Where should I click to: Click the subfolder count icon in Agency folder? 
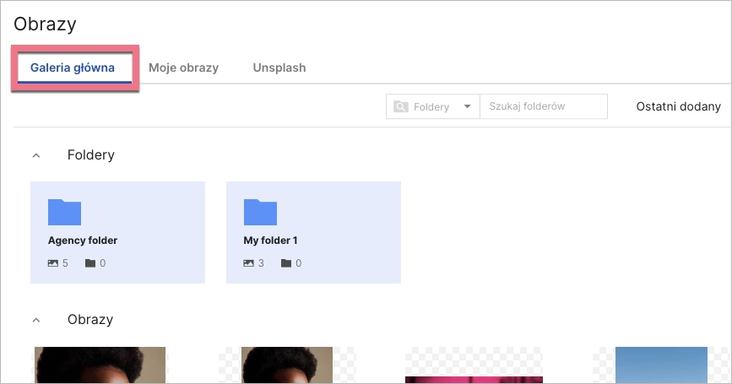(90, 263)
